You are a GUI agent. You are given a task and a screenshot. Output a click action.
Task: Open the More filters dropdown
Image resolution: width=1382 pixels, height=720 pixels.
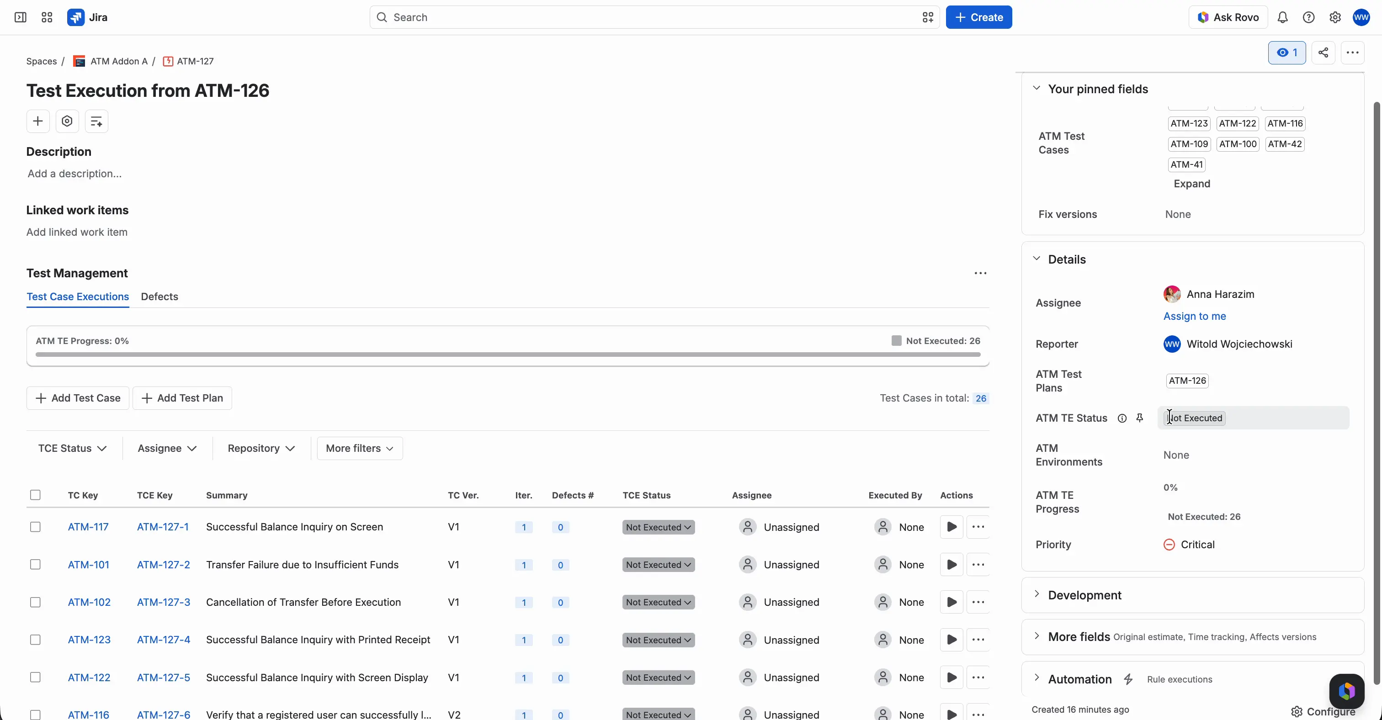[x=360, y=448]
